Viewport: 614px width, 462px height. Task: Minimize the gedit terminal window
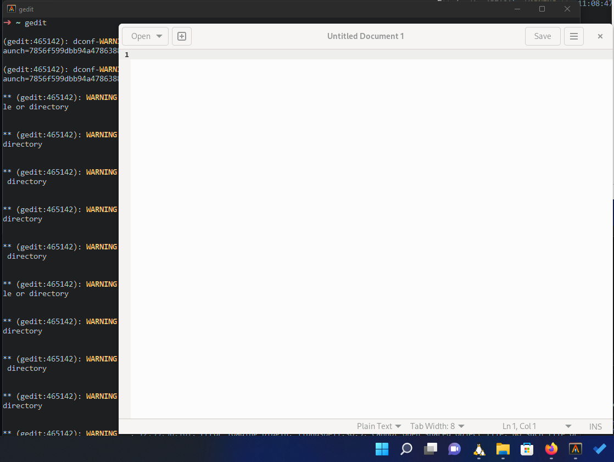[517, 9]
